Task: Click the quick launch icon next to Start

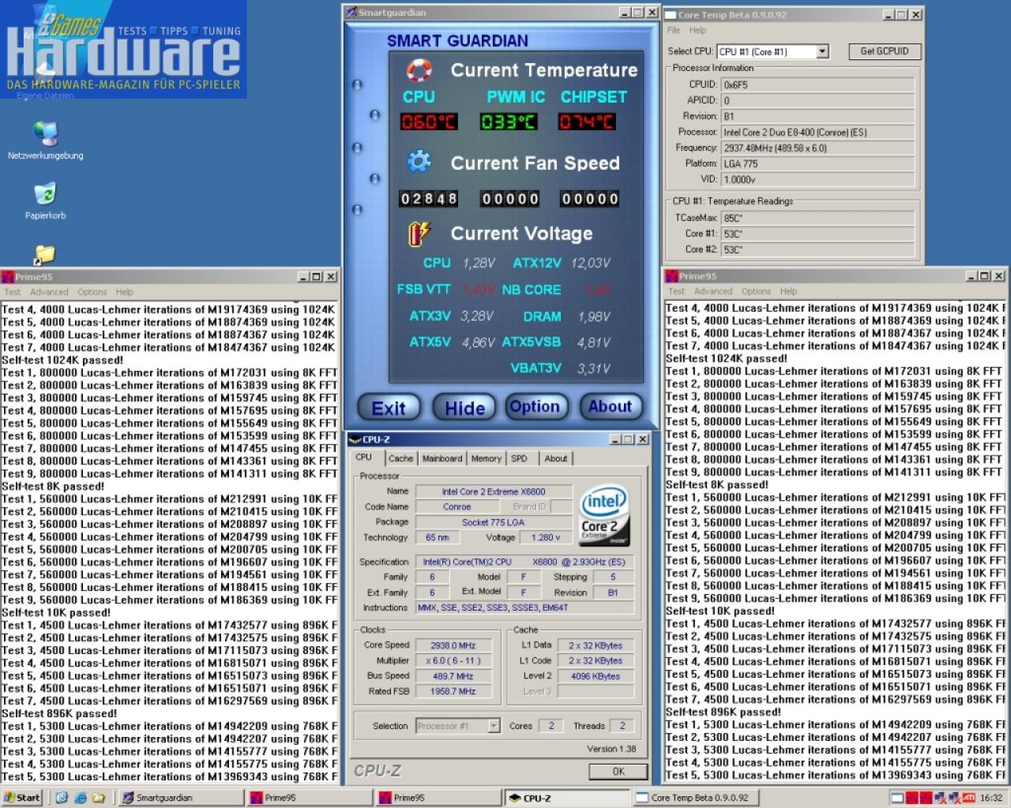Action: 62,798
